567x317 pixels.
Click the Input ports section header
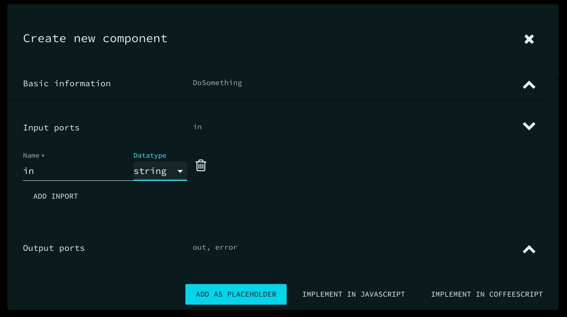[51, 127]
